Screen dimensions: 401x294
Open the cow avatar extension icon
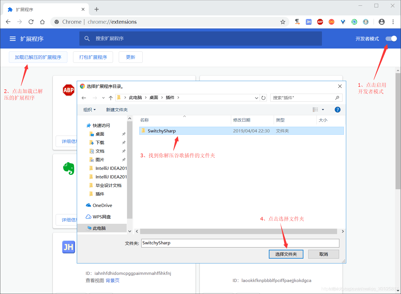[366, 22]
